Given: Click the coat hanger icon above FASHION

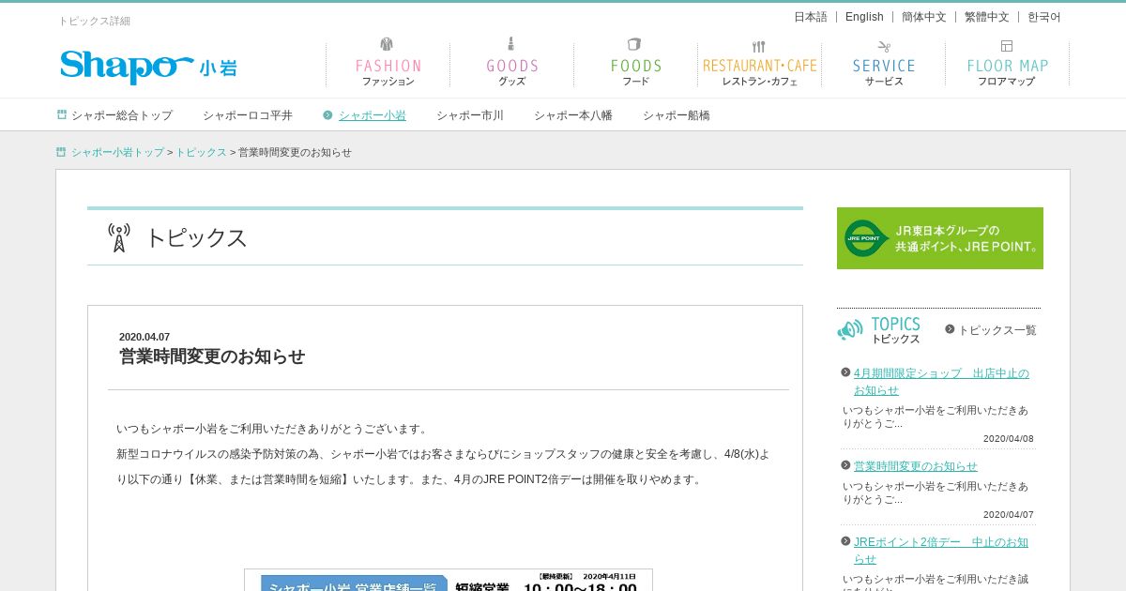Looking at the screenshot, I should pos(388,44).
